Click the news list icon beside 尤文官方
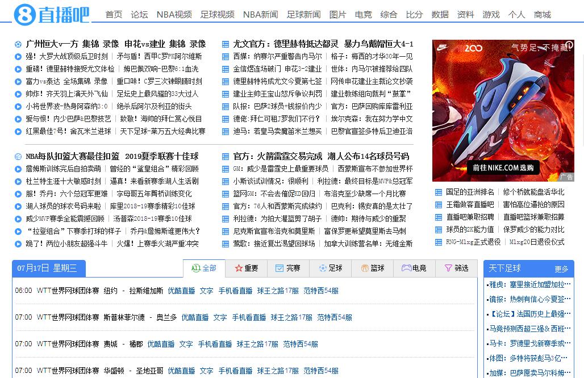This screenshot has height=378, width=584. (x=226, y=44)
